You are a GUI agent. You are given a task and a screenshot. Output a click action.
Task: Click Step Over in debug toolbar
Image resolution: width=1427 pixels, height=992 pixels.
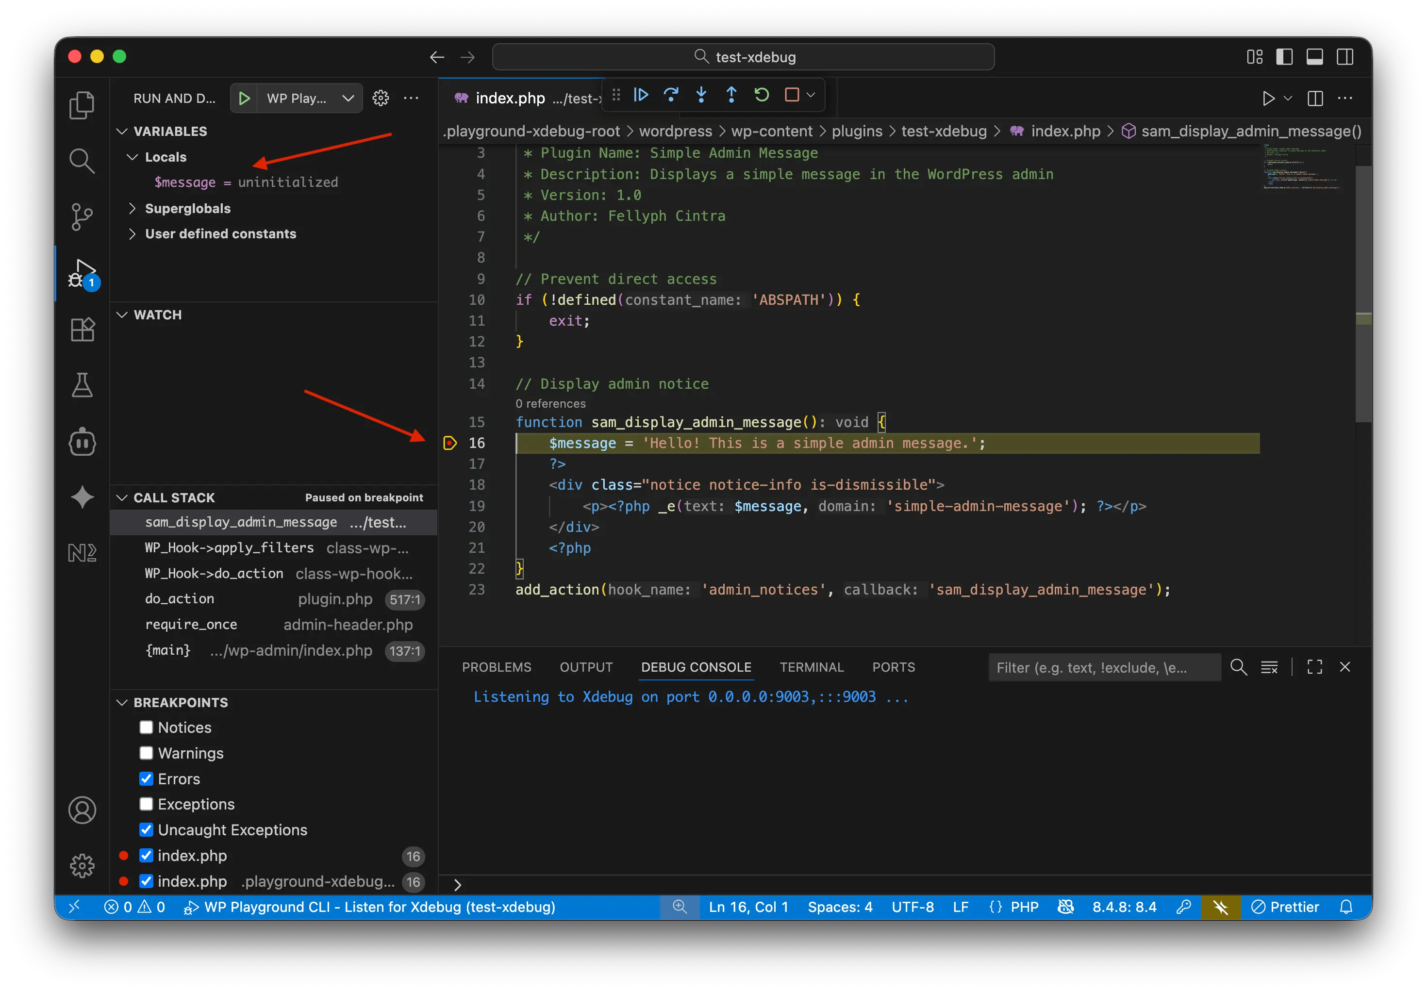point(671,95)
